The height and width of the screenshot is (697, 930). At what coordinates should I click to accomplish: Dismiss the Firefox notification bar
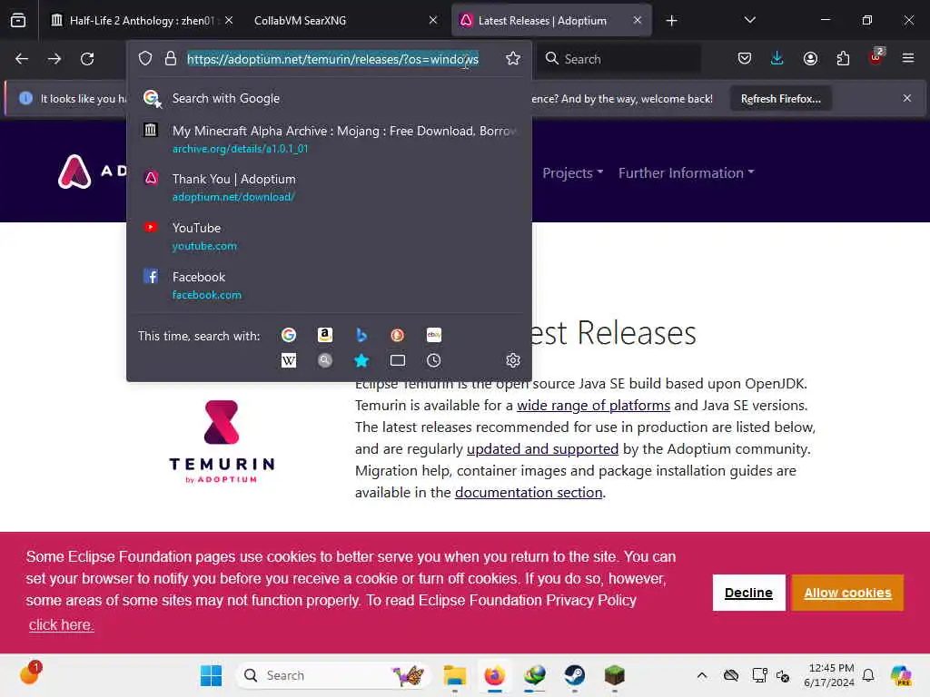click(x=907, y=98)
